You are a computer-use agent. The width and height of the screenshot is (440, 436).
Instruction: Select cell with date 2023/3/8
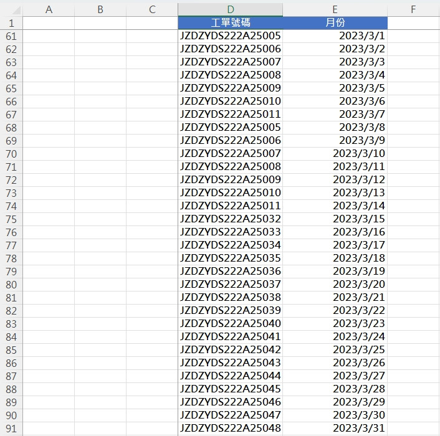(x=335, y=128)
